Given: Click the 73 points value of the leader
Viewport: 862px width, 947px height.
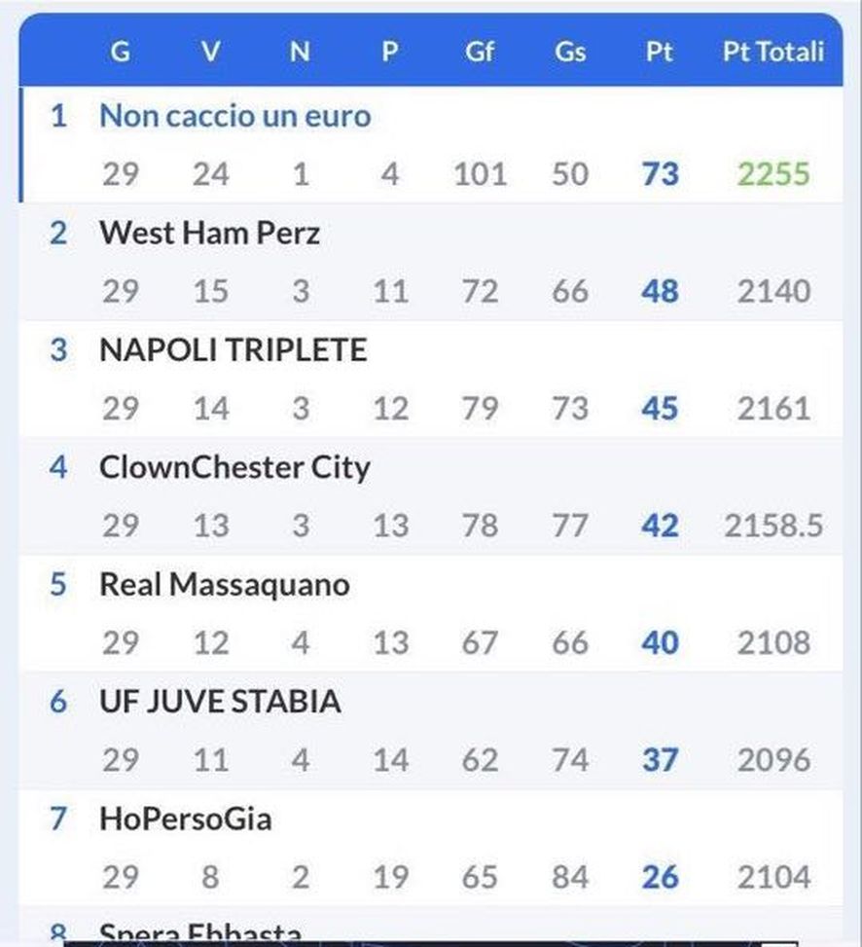Looking at the screenshot, I should click(x=660, y=175).
